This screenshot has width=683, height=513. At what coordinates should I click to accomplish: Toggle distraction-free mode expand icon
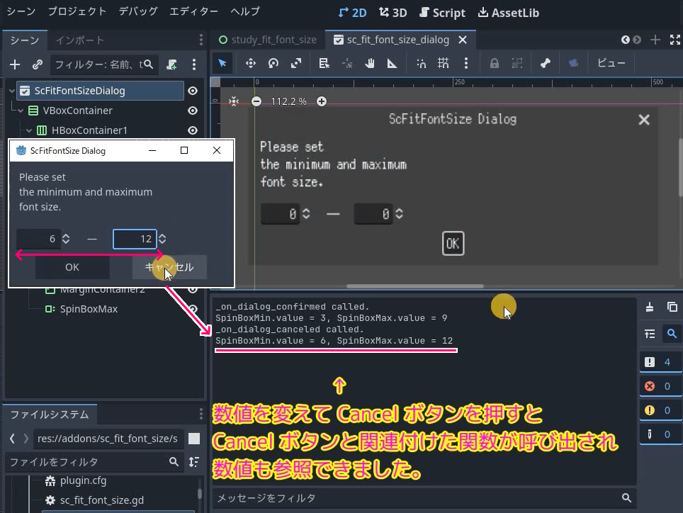coord(675,40)
